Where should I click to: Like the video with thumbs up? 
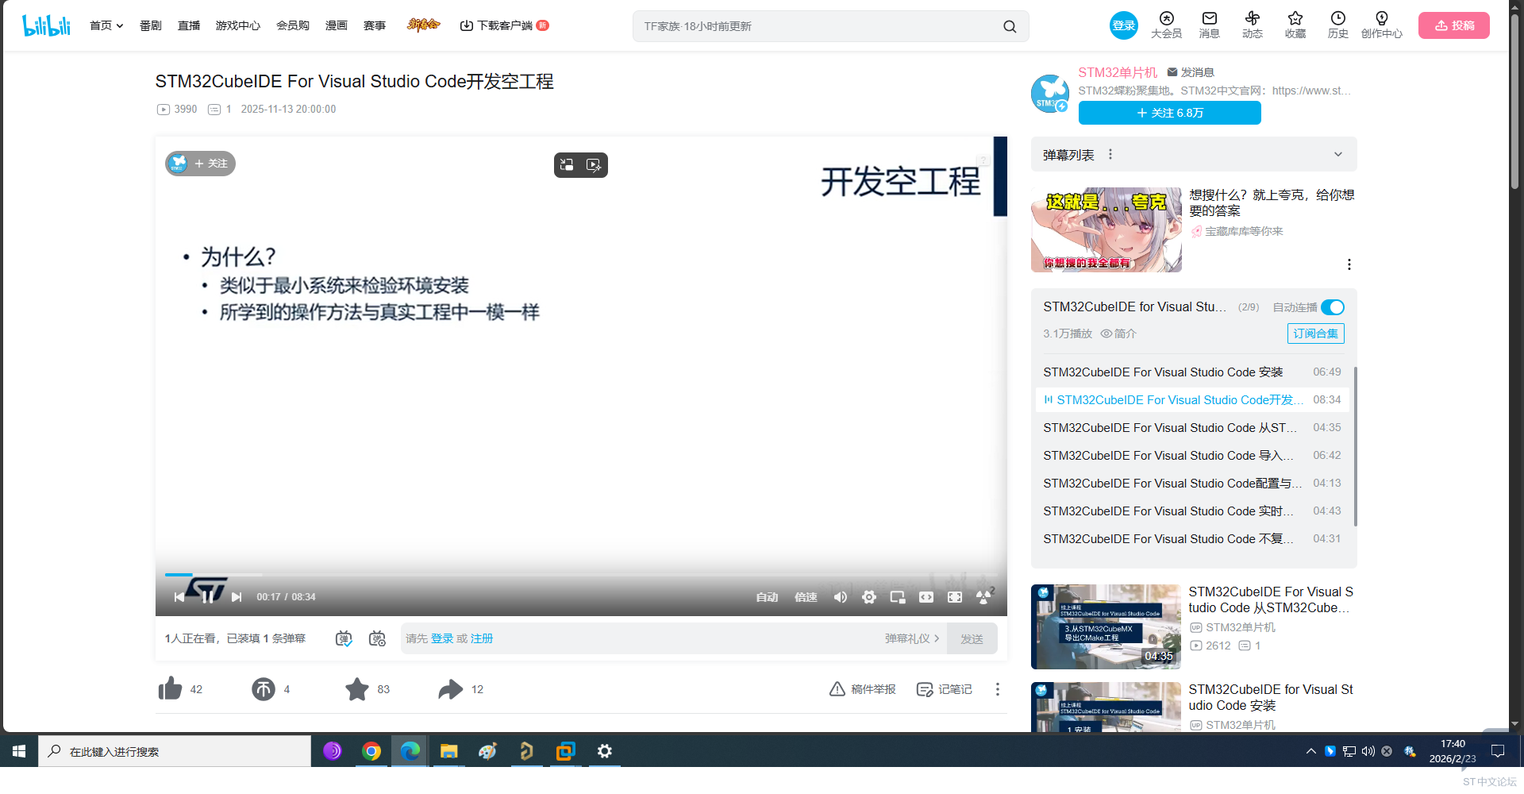click(x=170, y=689)
